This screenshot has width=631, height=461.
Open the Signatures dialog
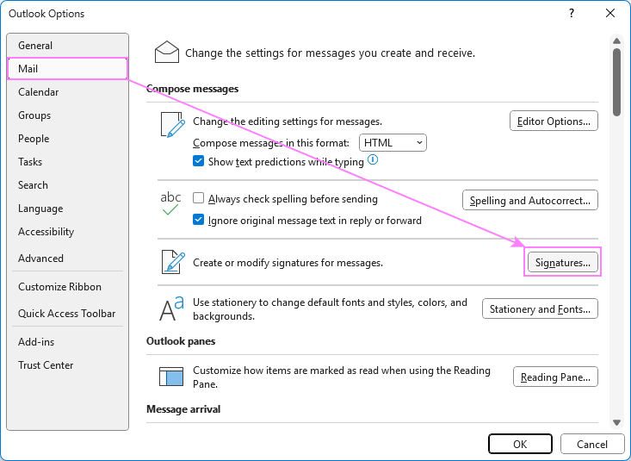[563, 262]
